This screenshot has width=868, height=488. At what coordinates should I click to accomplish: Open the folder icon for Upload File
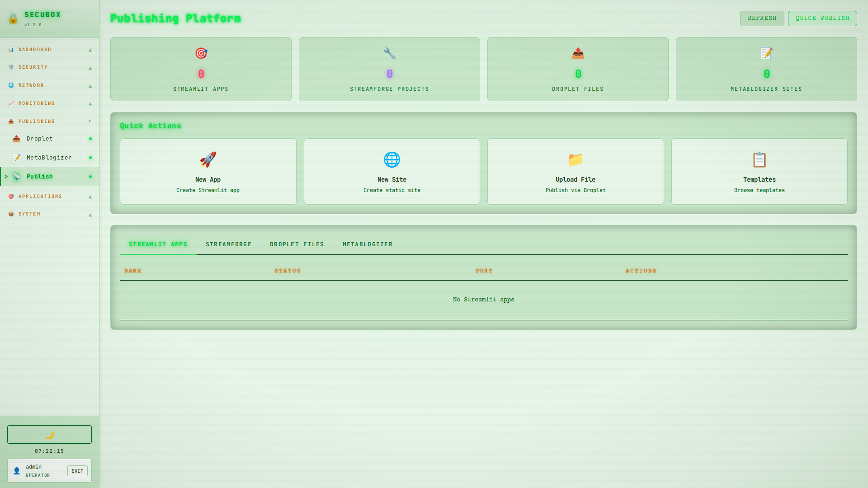coord(575,160)
